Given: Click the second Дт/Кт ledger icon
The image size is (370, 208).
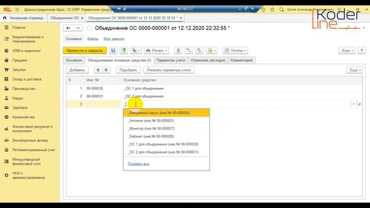Looking at the screenshot, I should [x=199, y=50].
